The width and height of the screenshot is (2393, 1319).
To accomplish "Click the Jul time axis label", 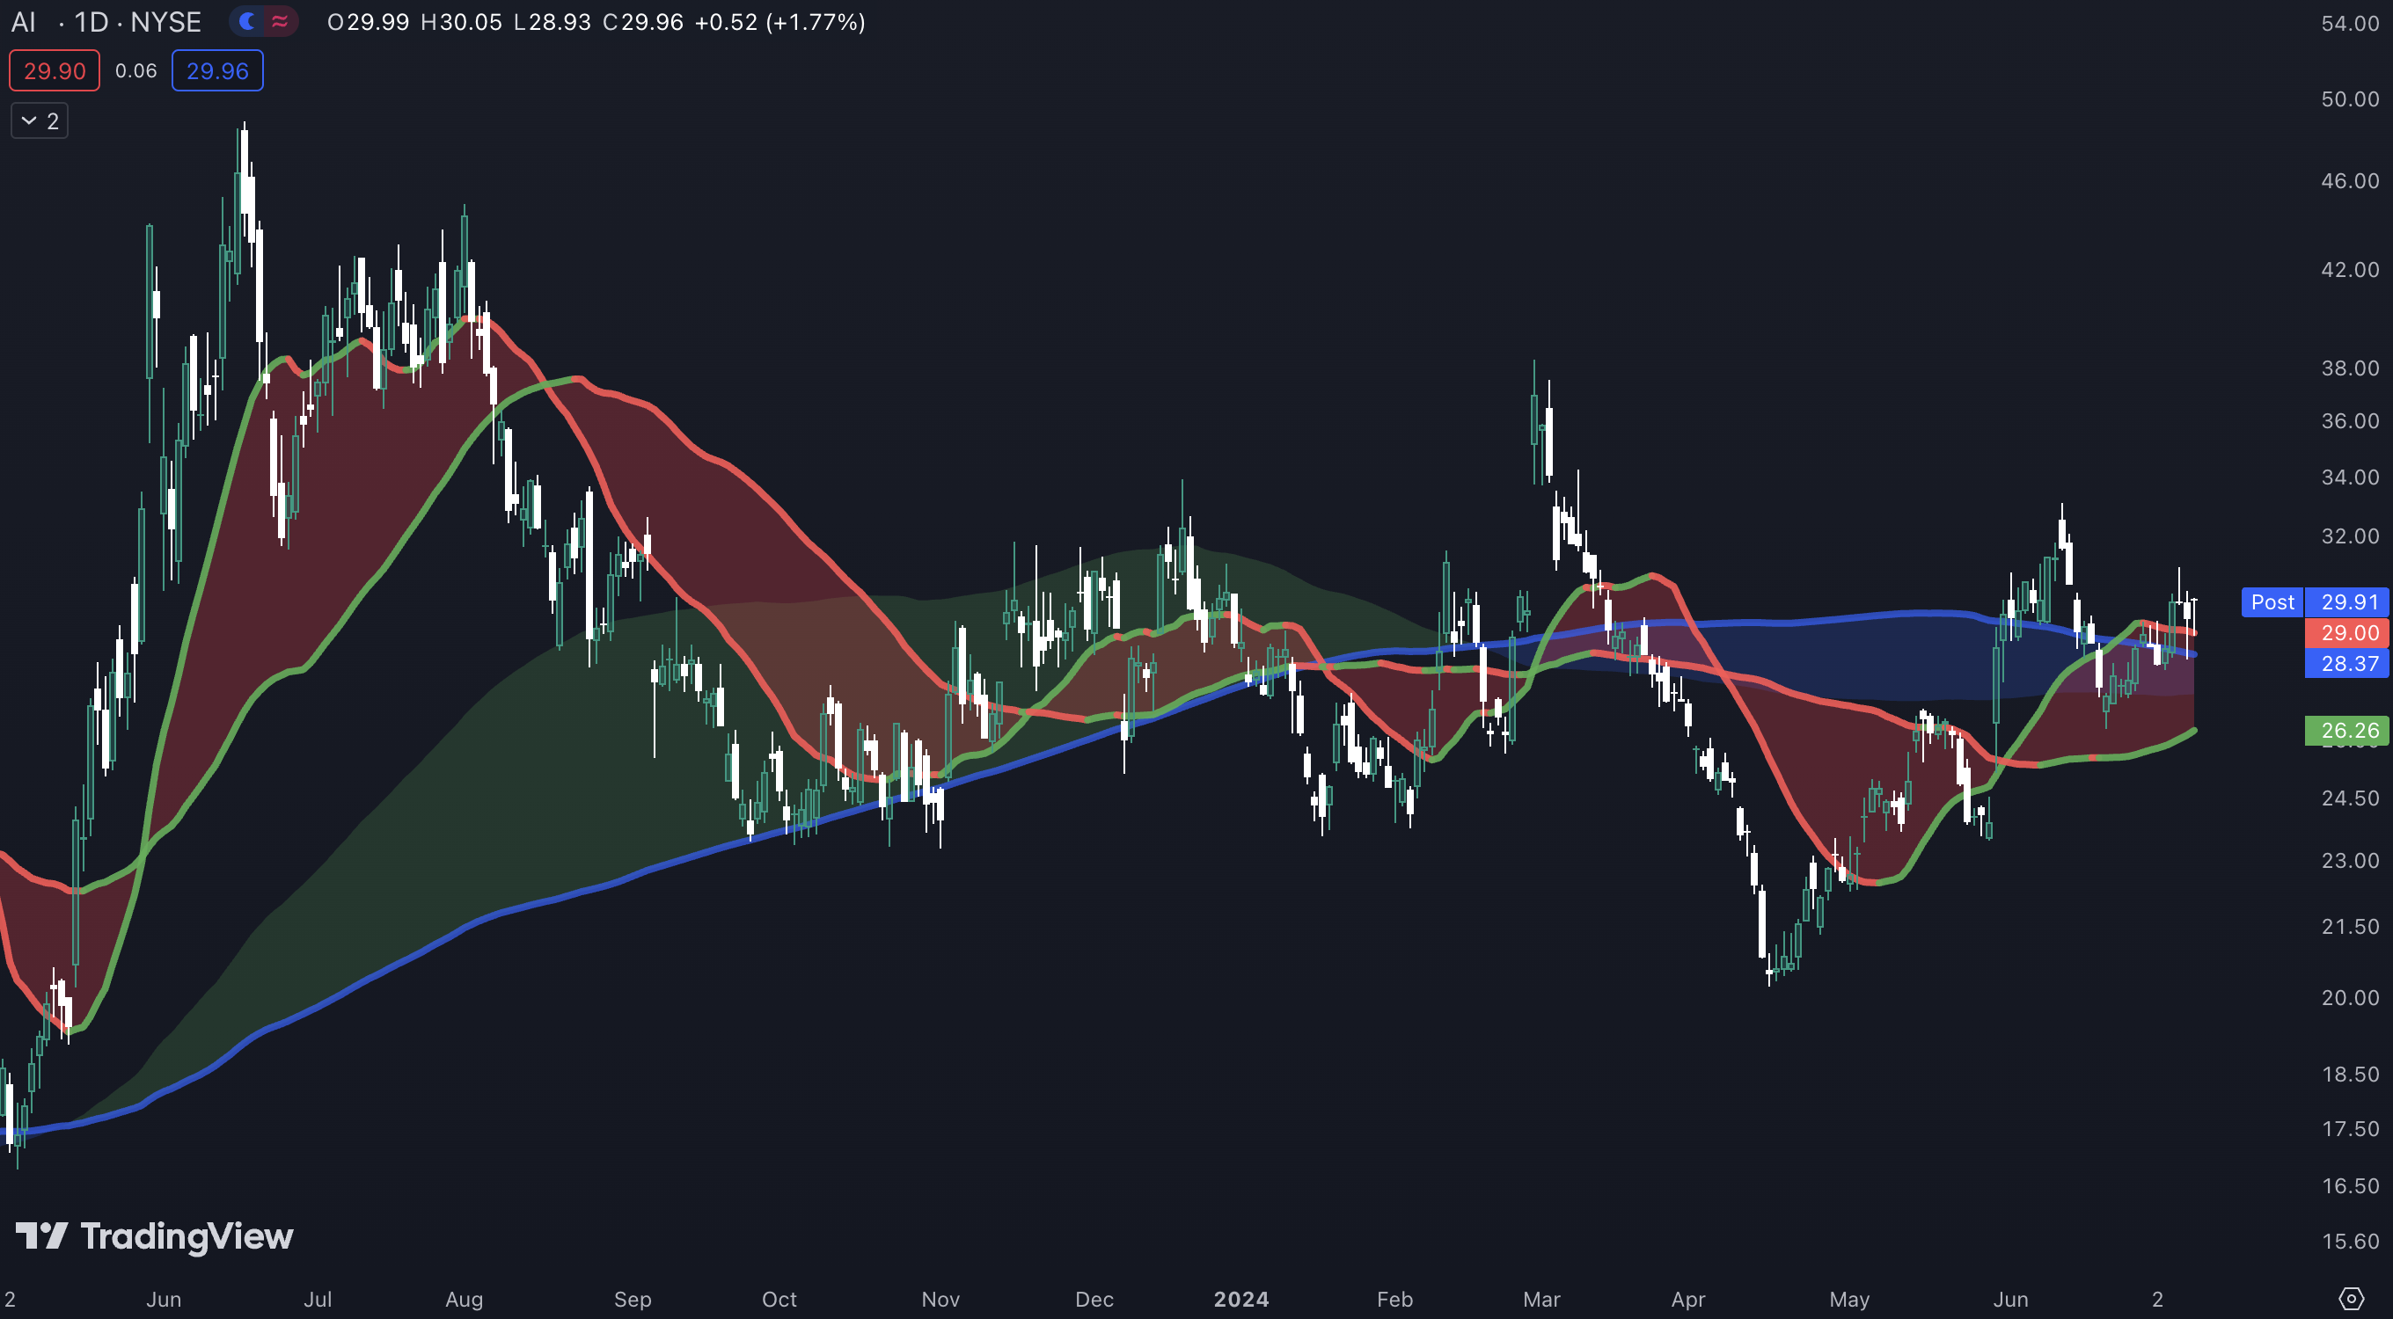I will point(318,1300).
